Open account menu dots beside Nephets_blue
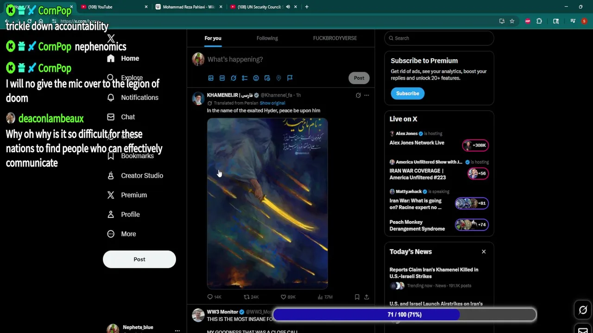The height and width of the screenshot is (333, 593). click(x=177, y=331)
